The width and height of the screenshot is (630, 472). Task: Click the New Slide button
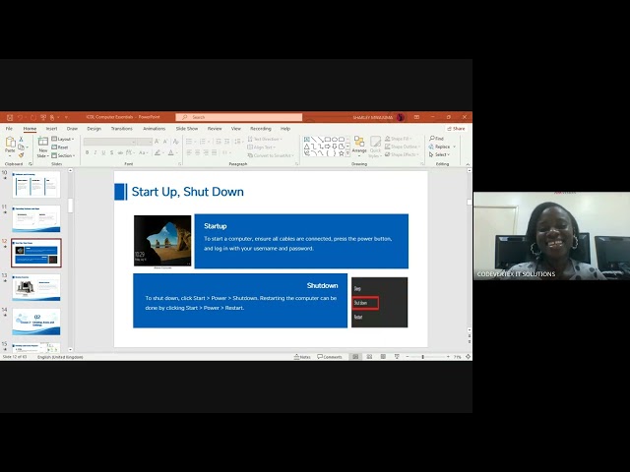coord(42,147)
